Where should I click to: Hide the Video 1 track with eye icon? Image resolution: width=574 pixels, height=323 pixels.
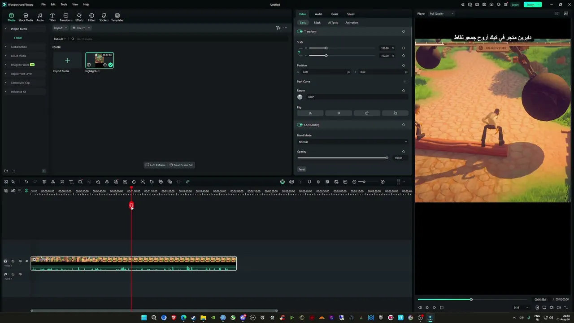[x=26, y=261]
